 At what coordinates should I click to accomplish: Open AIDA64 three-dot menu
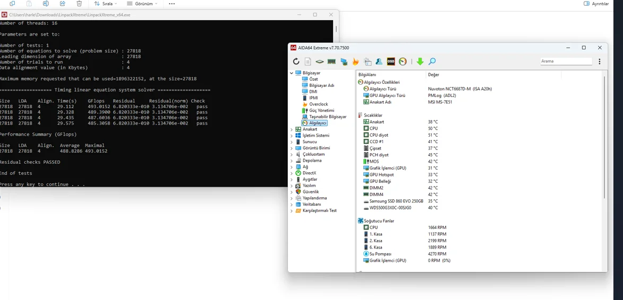coord(600,61)
